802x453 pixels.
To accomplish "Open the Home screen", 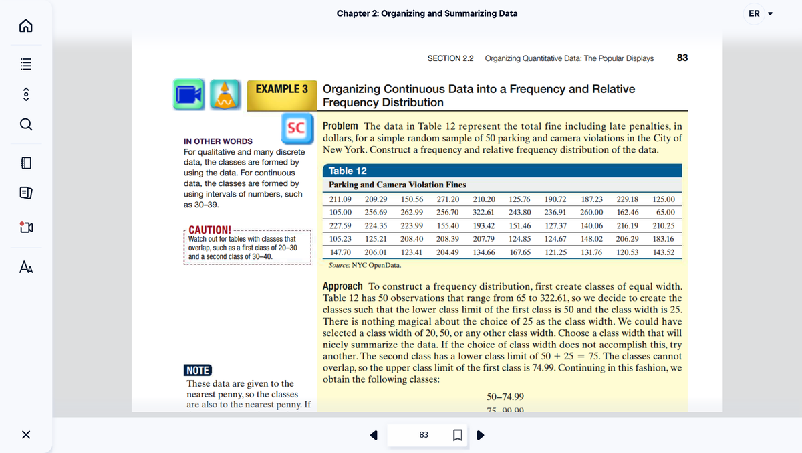I will tap(25, 25).
